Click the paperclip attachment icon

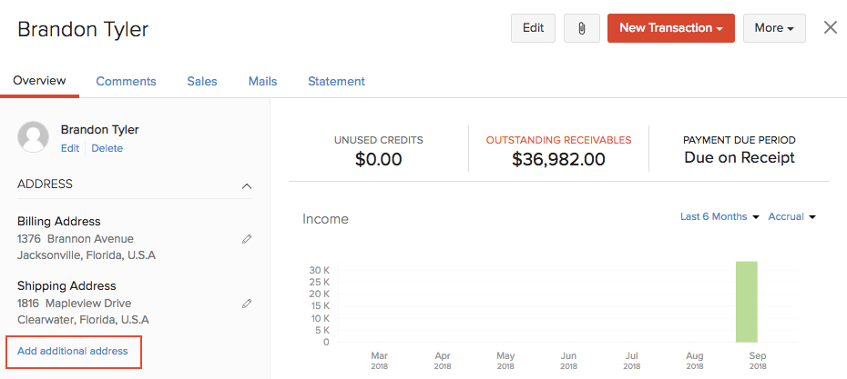[581, 28]
